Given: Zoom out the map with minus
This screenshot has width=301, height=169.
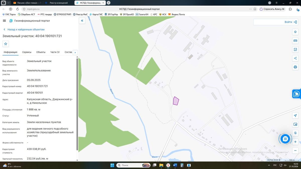Looking at the screenshot, I should pyautogui.click(x=295, y=151).
